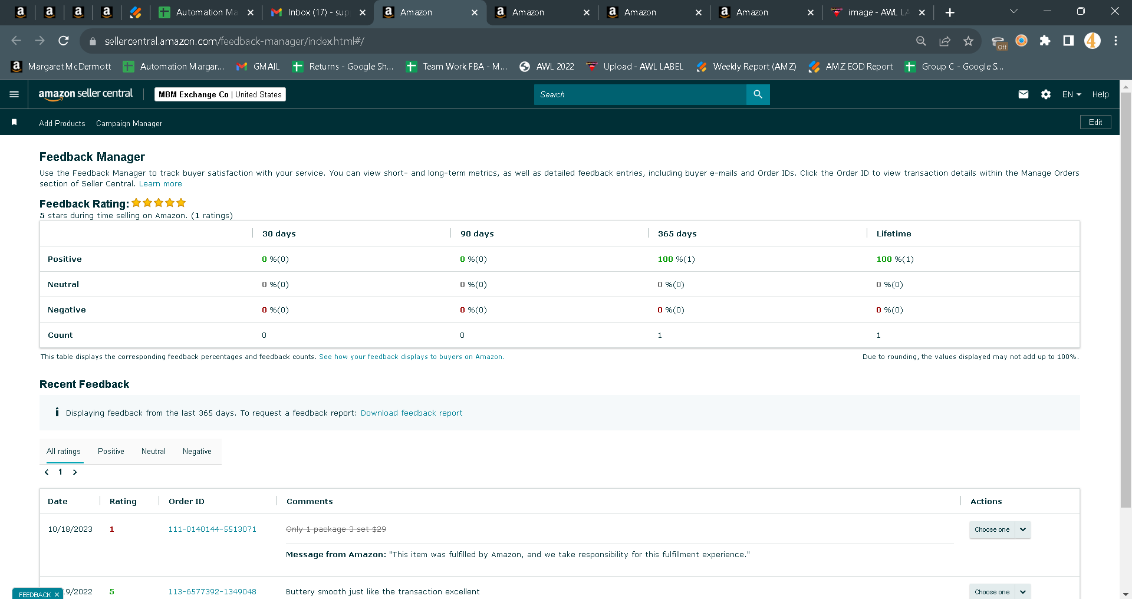Close the Automation Ma tab
This screenshot has height=599, width=1132.
coord(251,12)
